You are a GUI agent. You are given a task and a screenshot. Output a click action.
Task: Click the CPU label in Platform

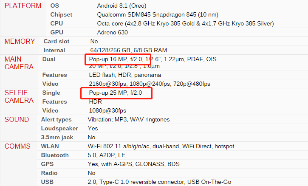[x=57, y=23]
